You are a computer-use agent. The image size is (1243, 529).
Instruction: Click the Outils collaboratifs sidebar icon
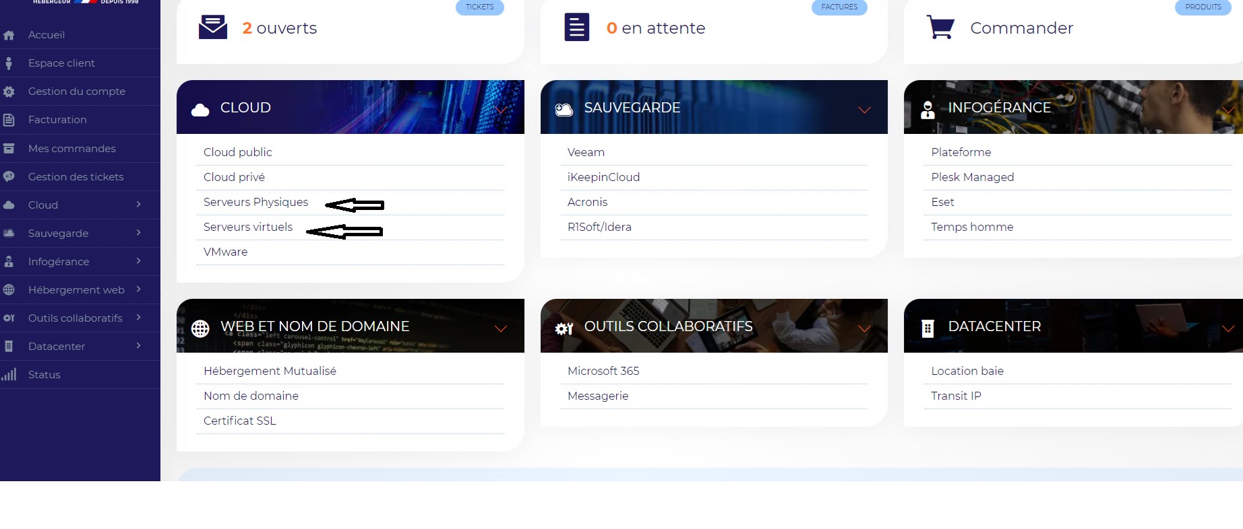click(x=9, y=318)
